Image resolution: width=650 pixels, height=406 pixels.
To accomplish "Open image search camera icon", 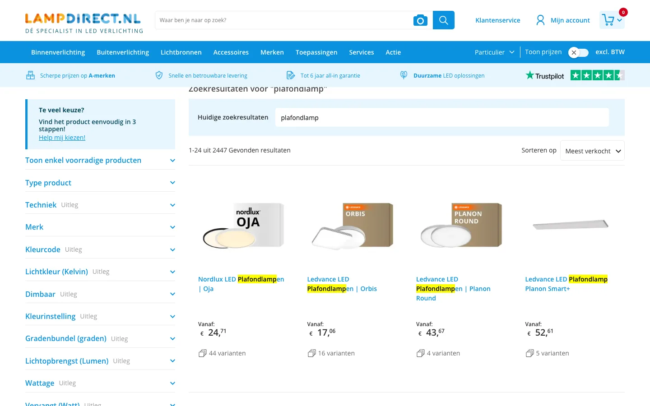I will pos(420,20).
